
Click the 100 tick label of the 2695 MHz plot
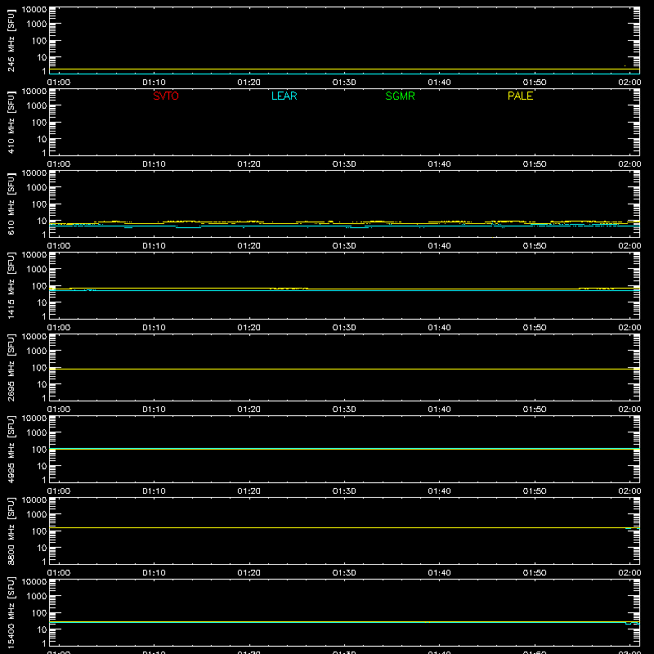(x=39, y=367)
